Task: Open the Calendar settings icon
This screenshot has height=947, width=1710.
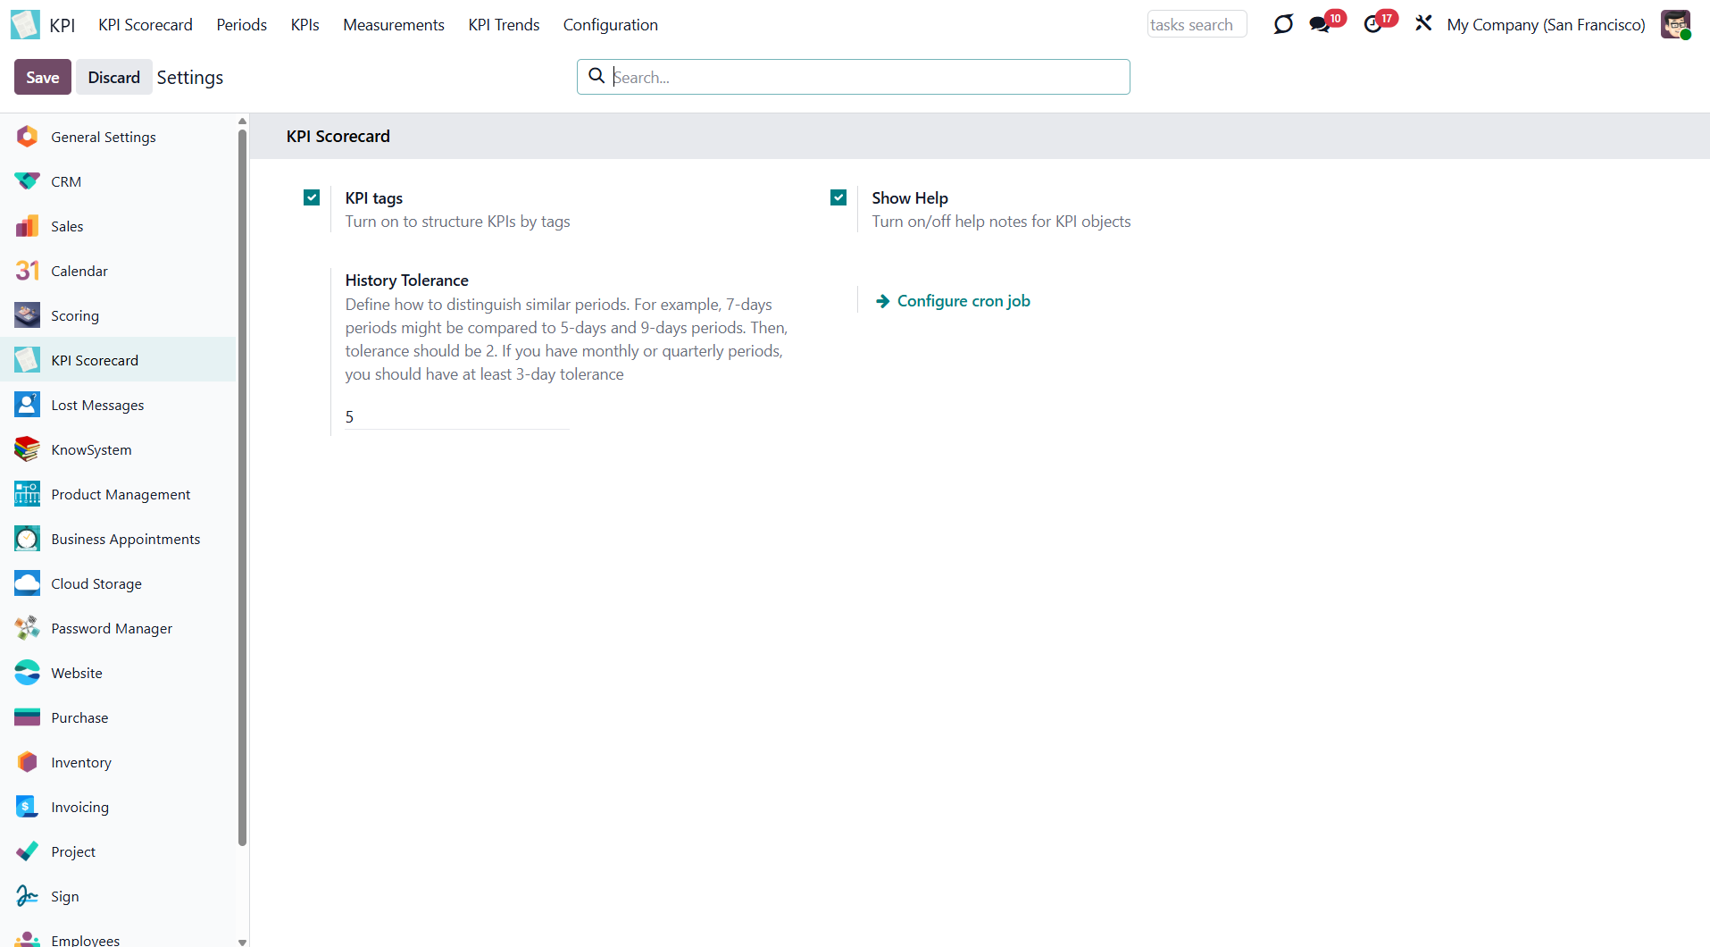Action: 27,271
